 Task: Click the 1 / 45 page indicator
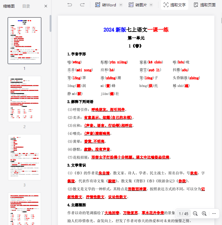pyautogui.click(x=184, y=214)
